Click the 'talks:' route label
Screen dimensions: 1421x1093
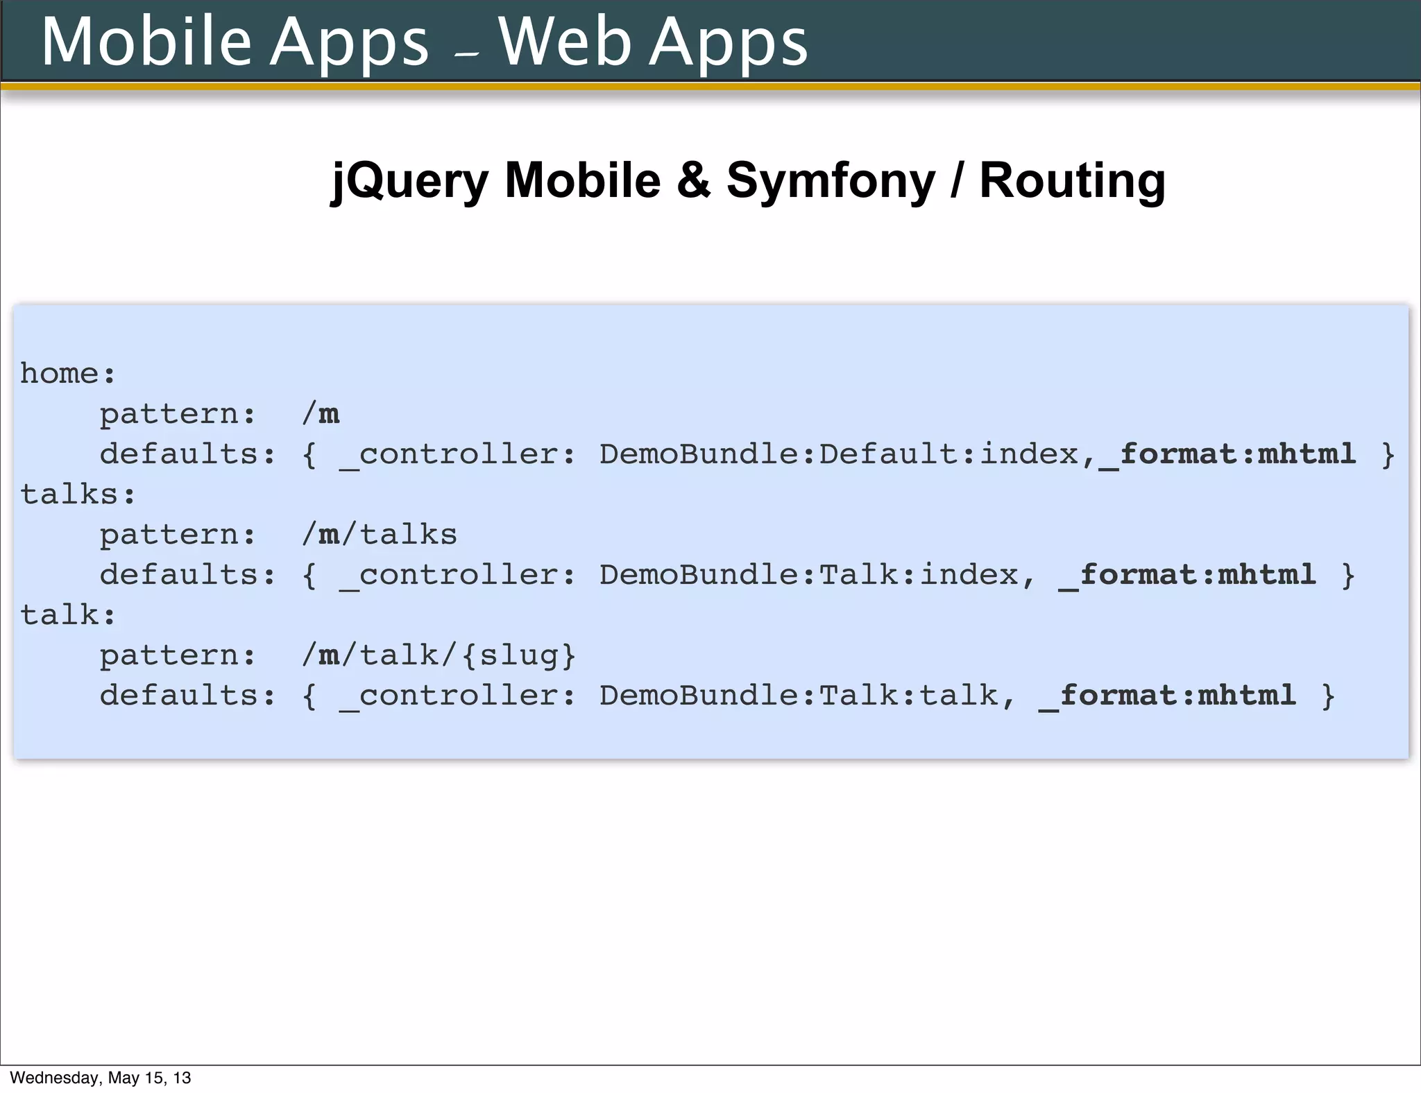pos(78,494)
